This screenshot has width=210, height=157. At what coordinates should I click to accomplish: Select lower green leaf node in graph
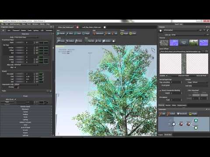[x=196, y=128]
